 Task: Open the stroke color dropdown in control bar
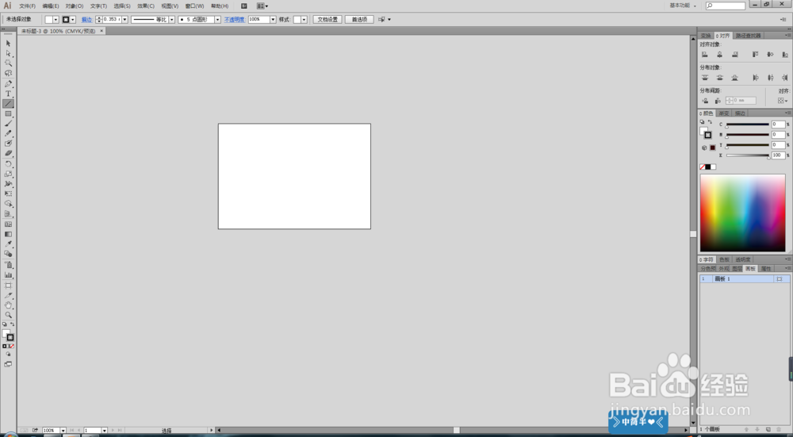[x=73, y=20]
